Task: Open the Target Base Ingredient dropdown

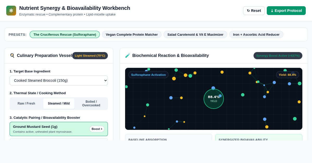Action: click(59, 80)
